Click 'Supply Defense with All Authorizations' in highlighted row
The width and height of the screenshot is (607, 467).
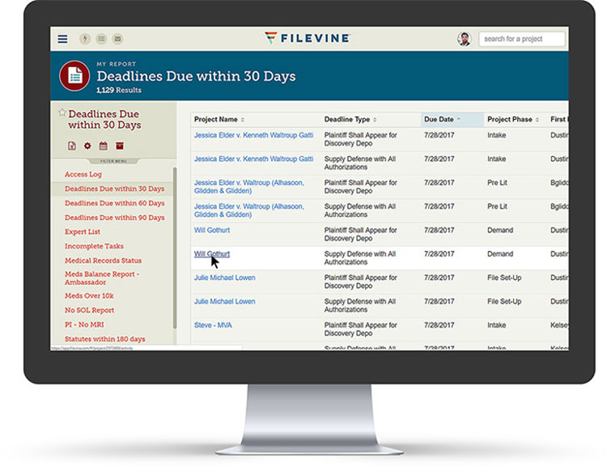pos(360,258)
